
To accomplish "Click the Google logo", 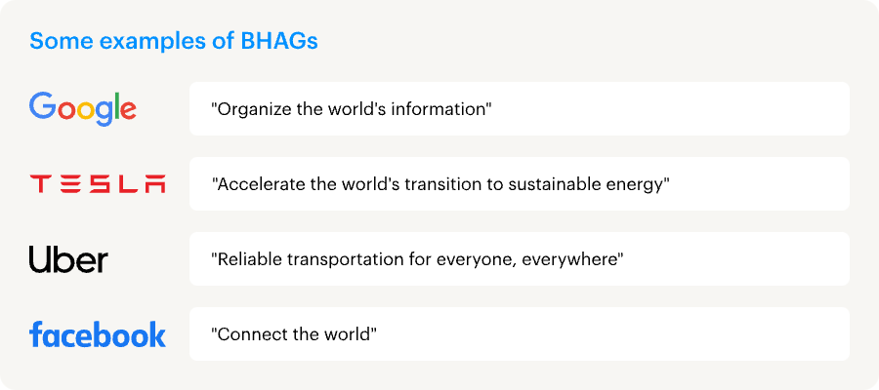I will (x=83, y=107).
